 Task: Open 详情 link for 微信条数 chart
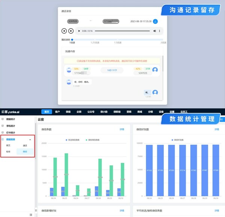[x=122, y=129]
